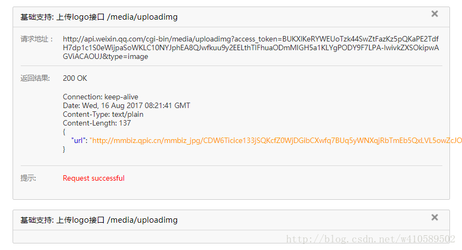Image resolution: width=462 pixels, height=250 pixels.
Task: Close the first uploadimg result panel
Action: (435, 14)
